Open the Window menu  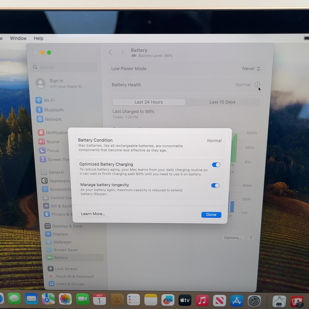coord(18,38)
